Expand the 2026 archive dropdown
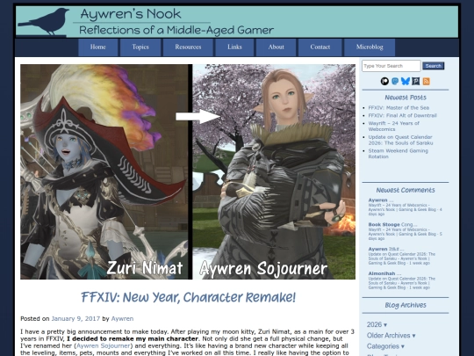474x356 pixels. tap(377, 325)
